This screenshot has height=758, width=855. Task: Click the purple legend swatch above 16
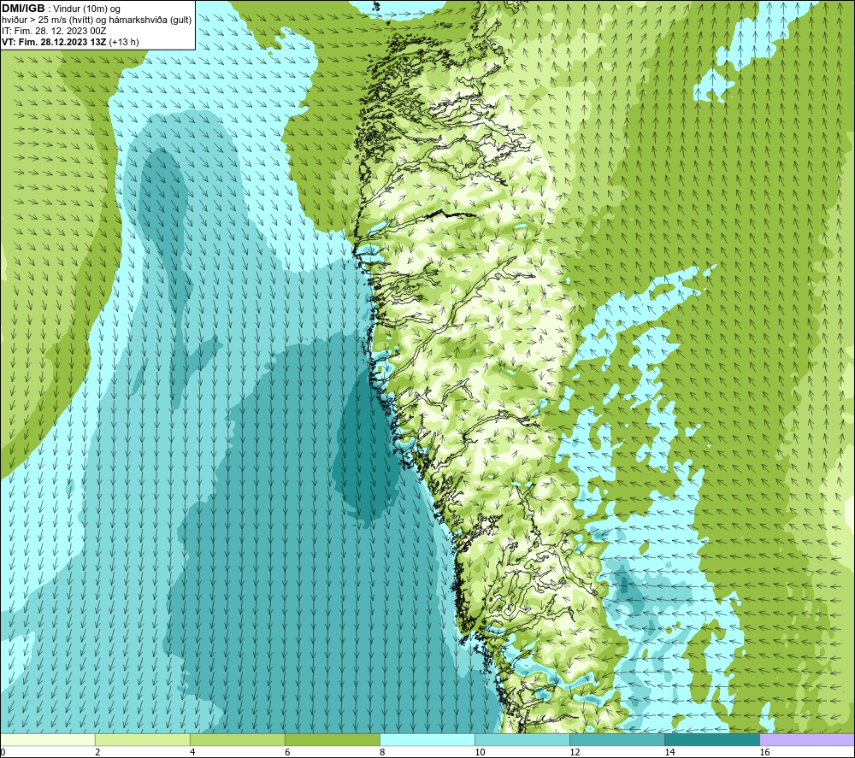(807, 739)
